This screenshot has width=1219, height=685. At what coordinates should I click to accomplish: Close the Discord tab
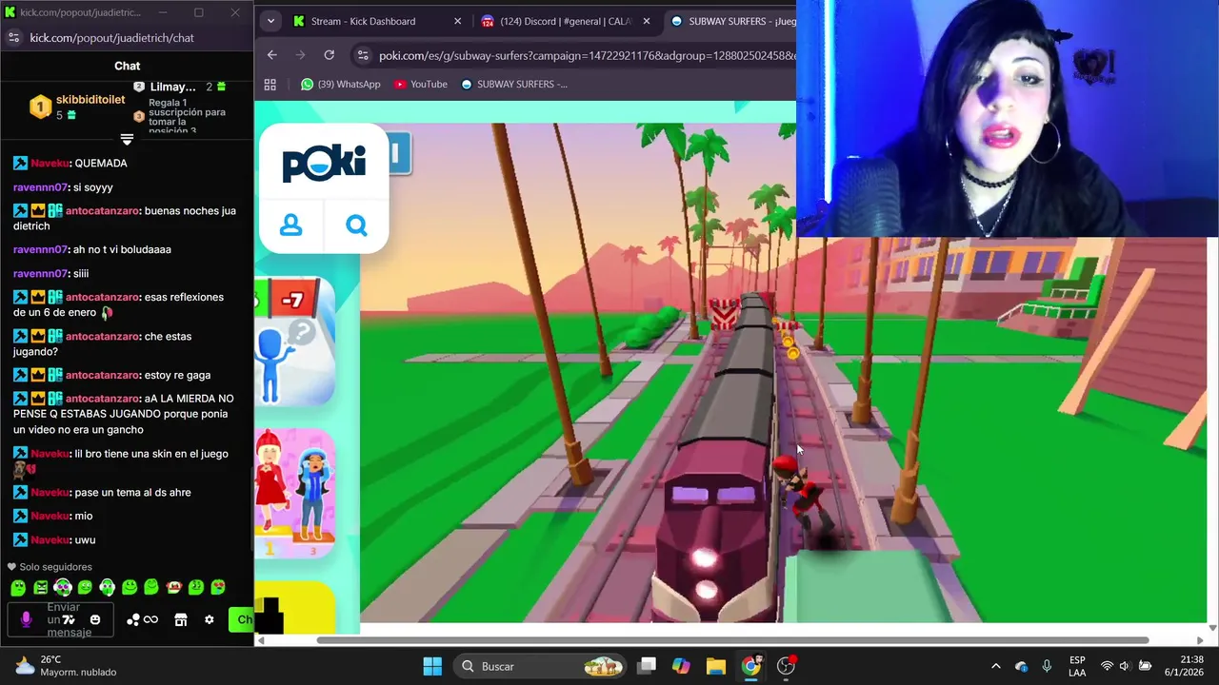click(x=647, y=21)
